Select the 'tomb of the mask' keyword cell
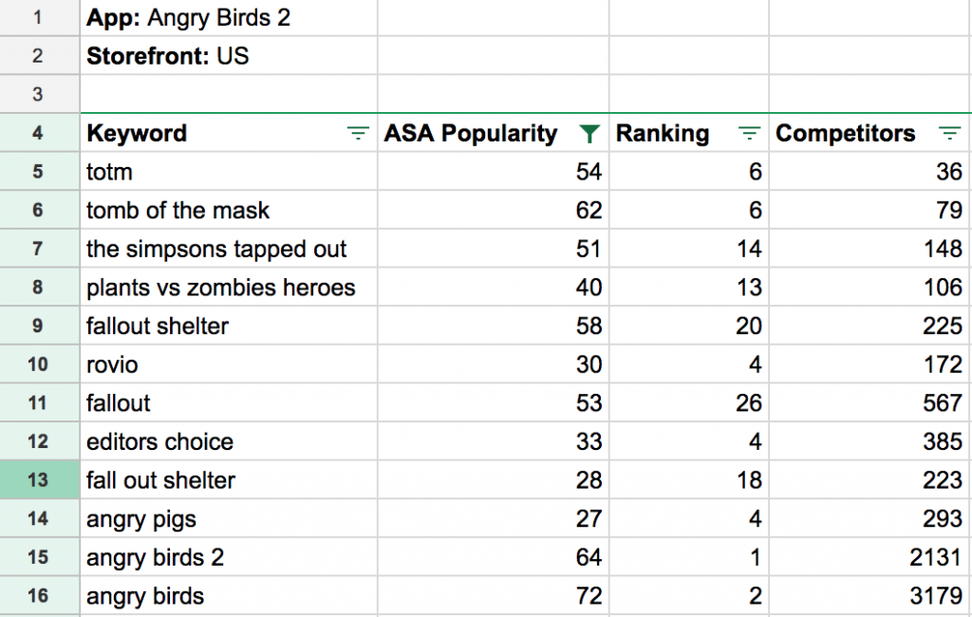The width and height of the screenshot is (972, 617). coord(229,210)
